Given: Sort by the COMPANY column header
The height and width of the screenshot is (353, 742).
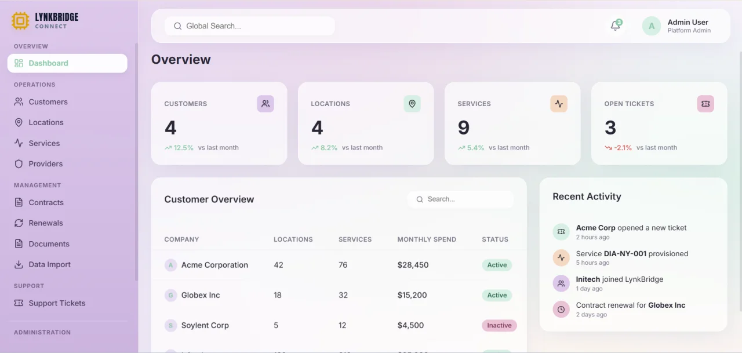Looking at the screenshot, I should point(181,239).
